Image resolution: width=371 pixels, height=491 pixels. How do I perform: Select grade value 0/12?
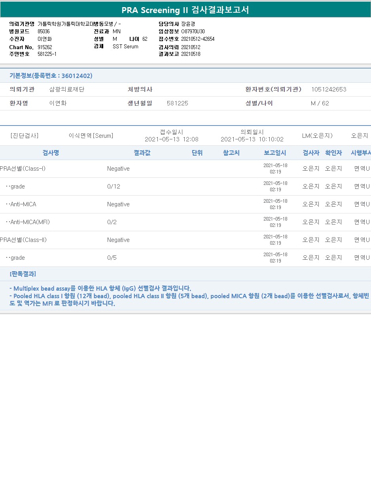[x=114, y=187]
